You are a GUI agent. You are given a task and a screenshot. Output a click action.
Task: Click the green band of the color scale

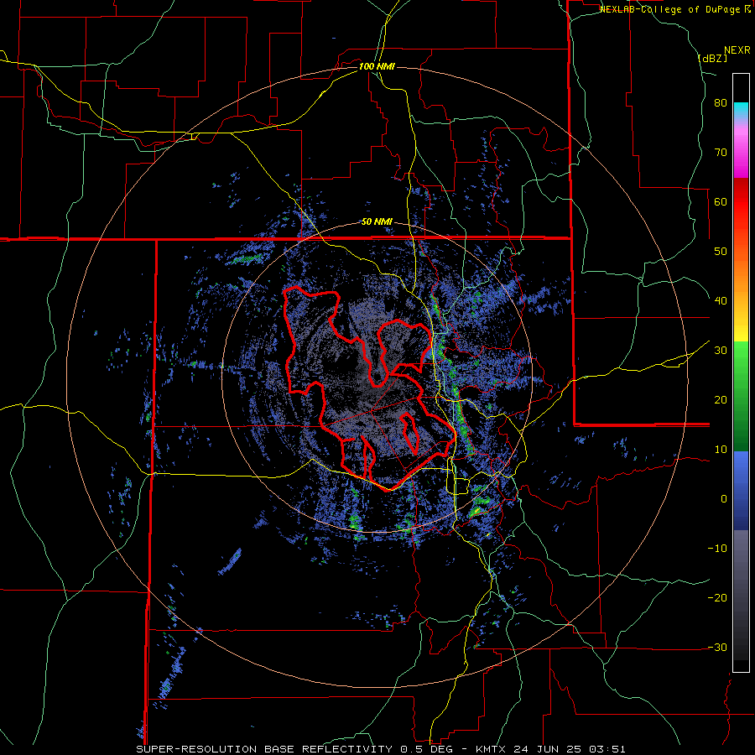[741, 396]
